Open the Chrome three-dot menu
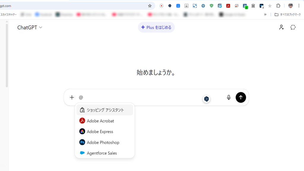The image size is (304, 171). 299,6
